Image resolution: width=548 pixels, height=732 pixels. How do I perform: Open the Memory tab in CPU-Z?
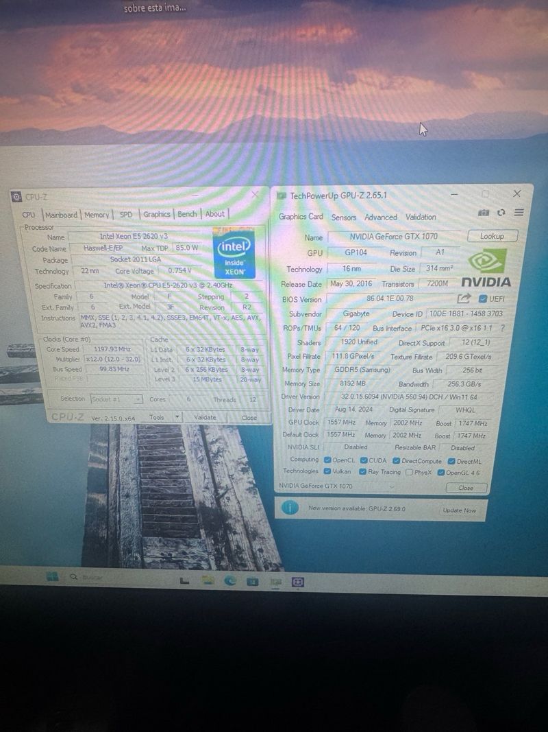click(97, 215)
